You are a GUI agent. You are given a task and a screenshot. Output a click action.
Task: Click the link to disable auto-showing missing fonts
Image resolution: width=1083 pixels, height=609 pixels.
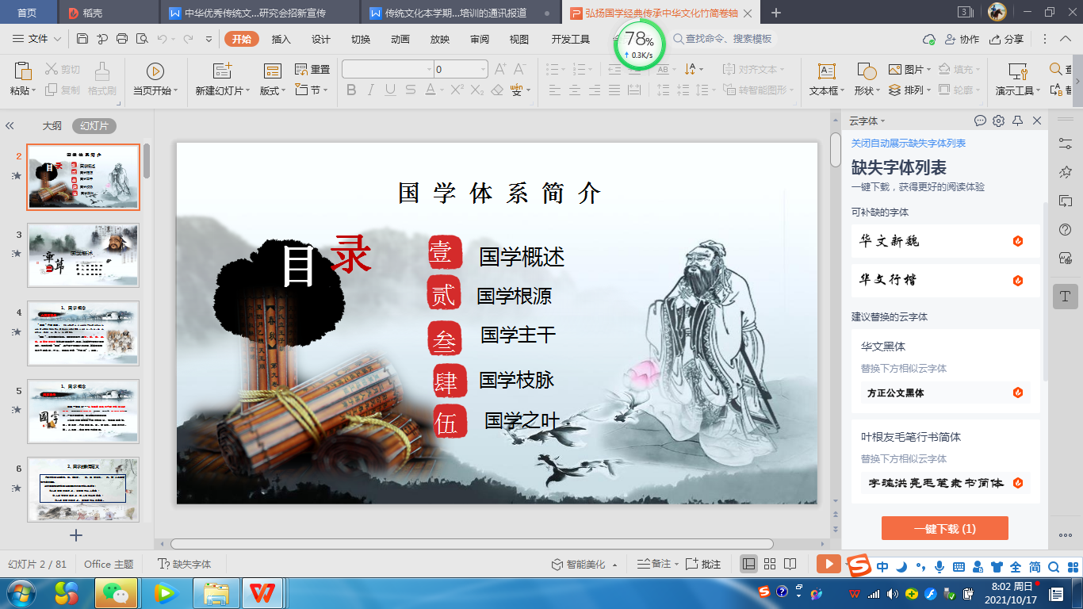pos(908,144)
